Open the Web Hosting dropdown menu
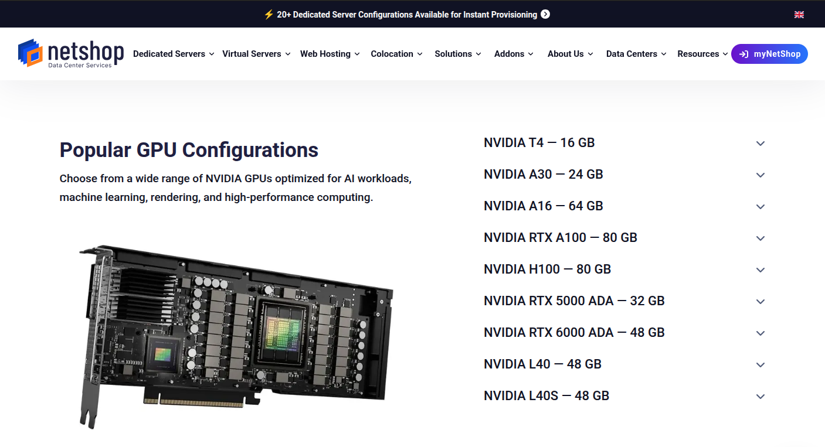The image size is (825, 447). [326, 53]
